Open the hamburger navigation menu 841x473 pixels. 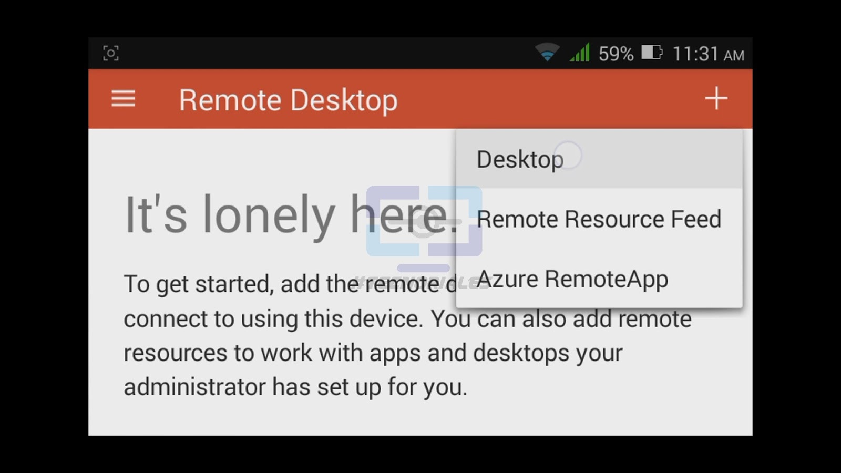click(x=123, y=99)
